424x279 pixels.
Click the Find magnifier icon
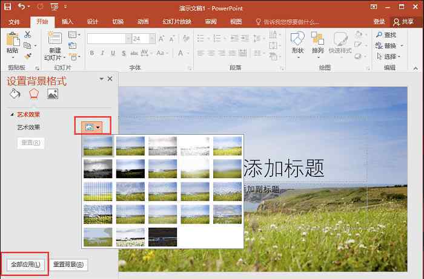(x=377, y=35)
